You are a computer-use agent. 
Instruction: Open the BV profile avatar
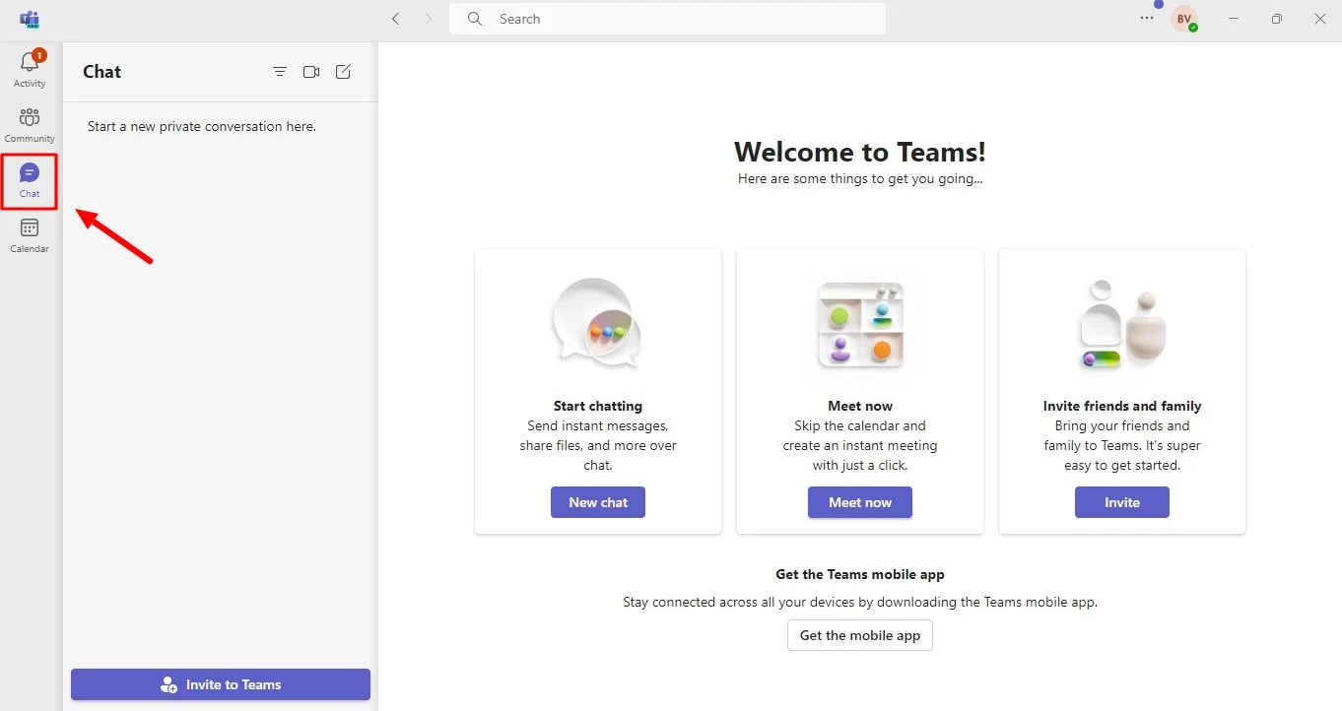[1183, 19]
